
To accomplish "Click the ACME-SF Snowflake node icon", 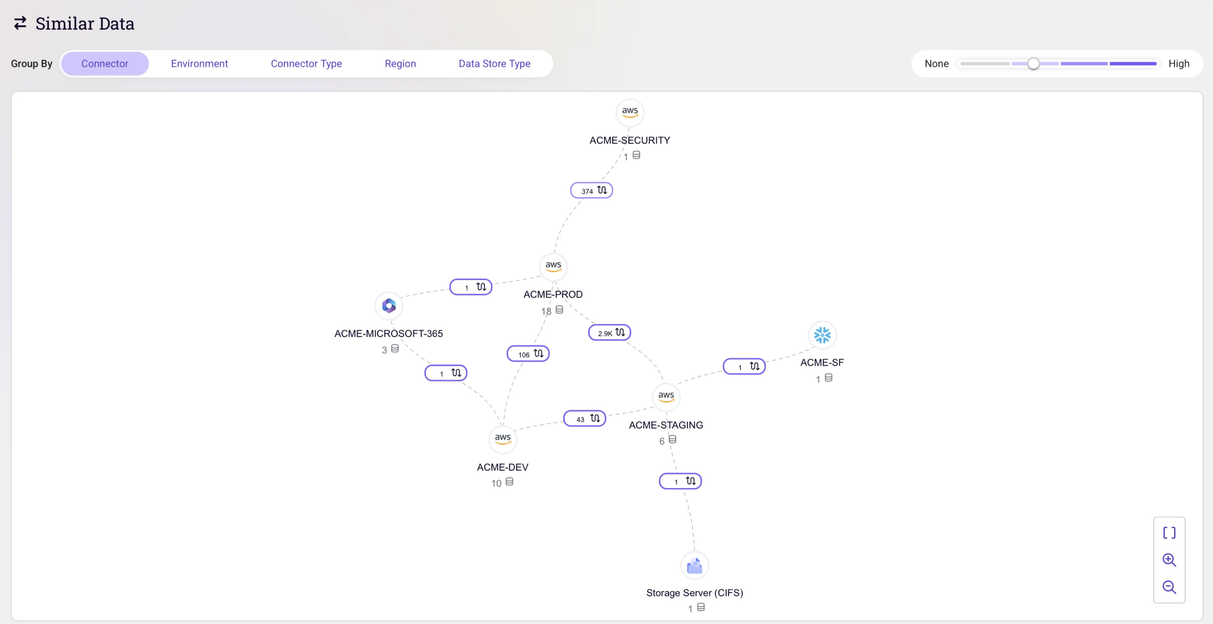I will point(822,335).
